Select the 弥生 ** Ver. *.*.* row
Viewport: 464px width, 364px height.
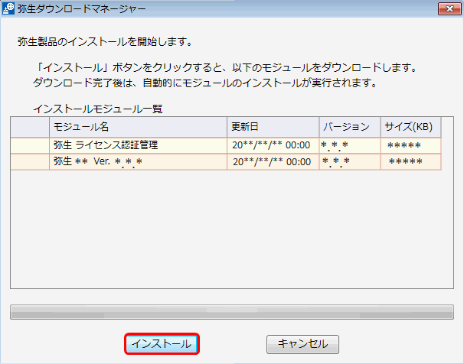tap(226, 161)
